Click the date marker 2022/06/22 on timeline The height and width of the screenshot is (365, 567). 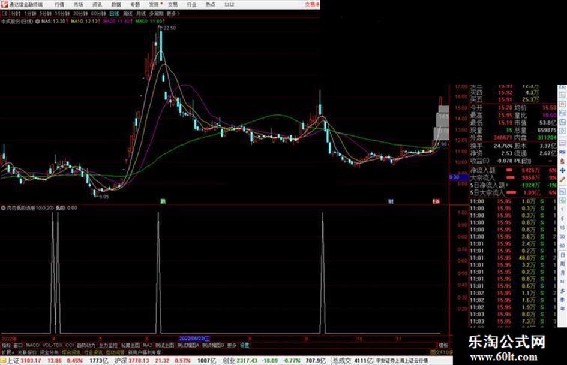[x=194, y=339]
